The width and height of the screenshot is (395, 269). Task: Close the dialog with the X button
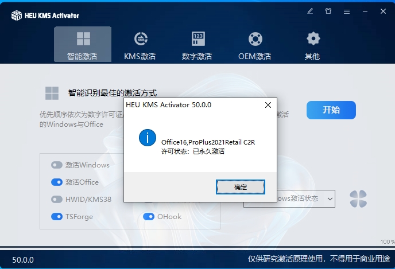click(268, 105)
